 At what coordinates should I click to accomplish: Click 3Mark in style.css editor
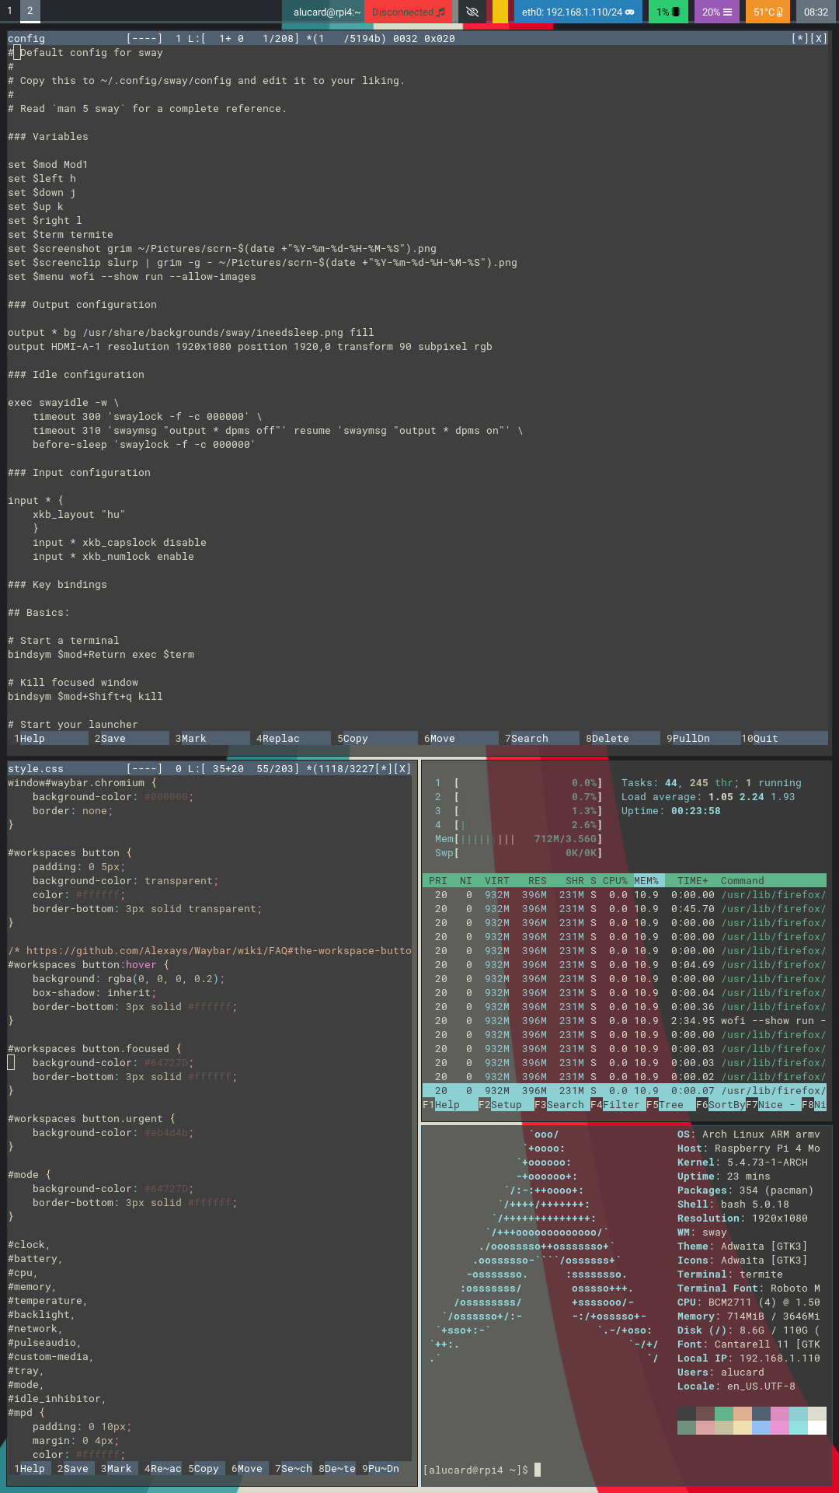[x=117, y=1468]
